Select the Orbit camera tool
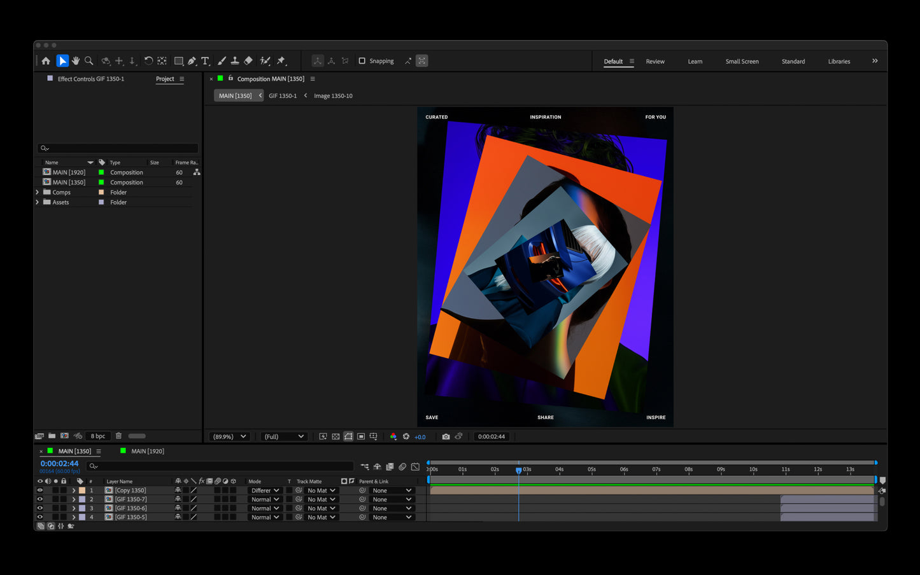Screen dimensions: 920x575 click(x=106, y=61)
